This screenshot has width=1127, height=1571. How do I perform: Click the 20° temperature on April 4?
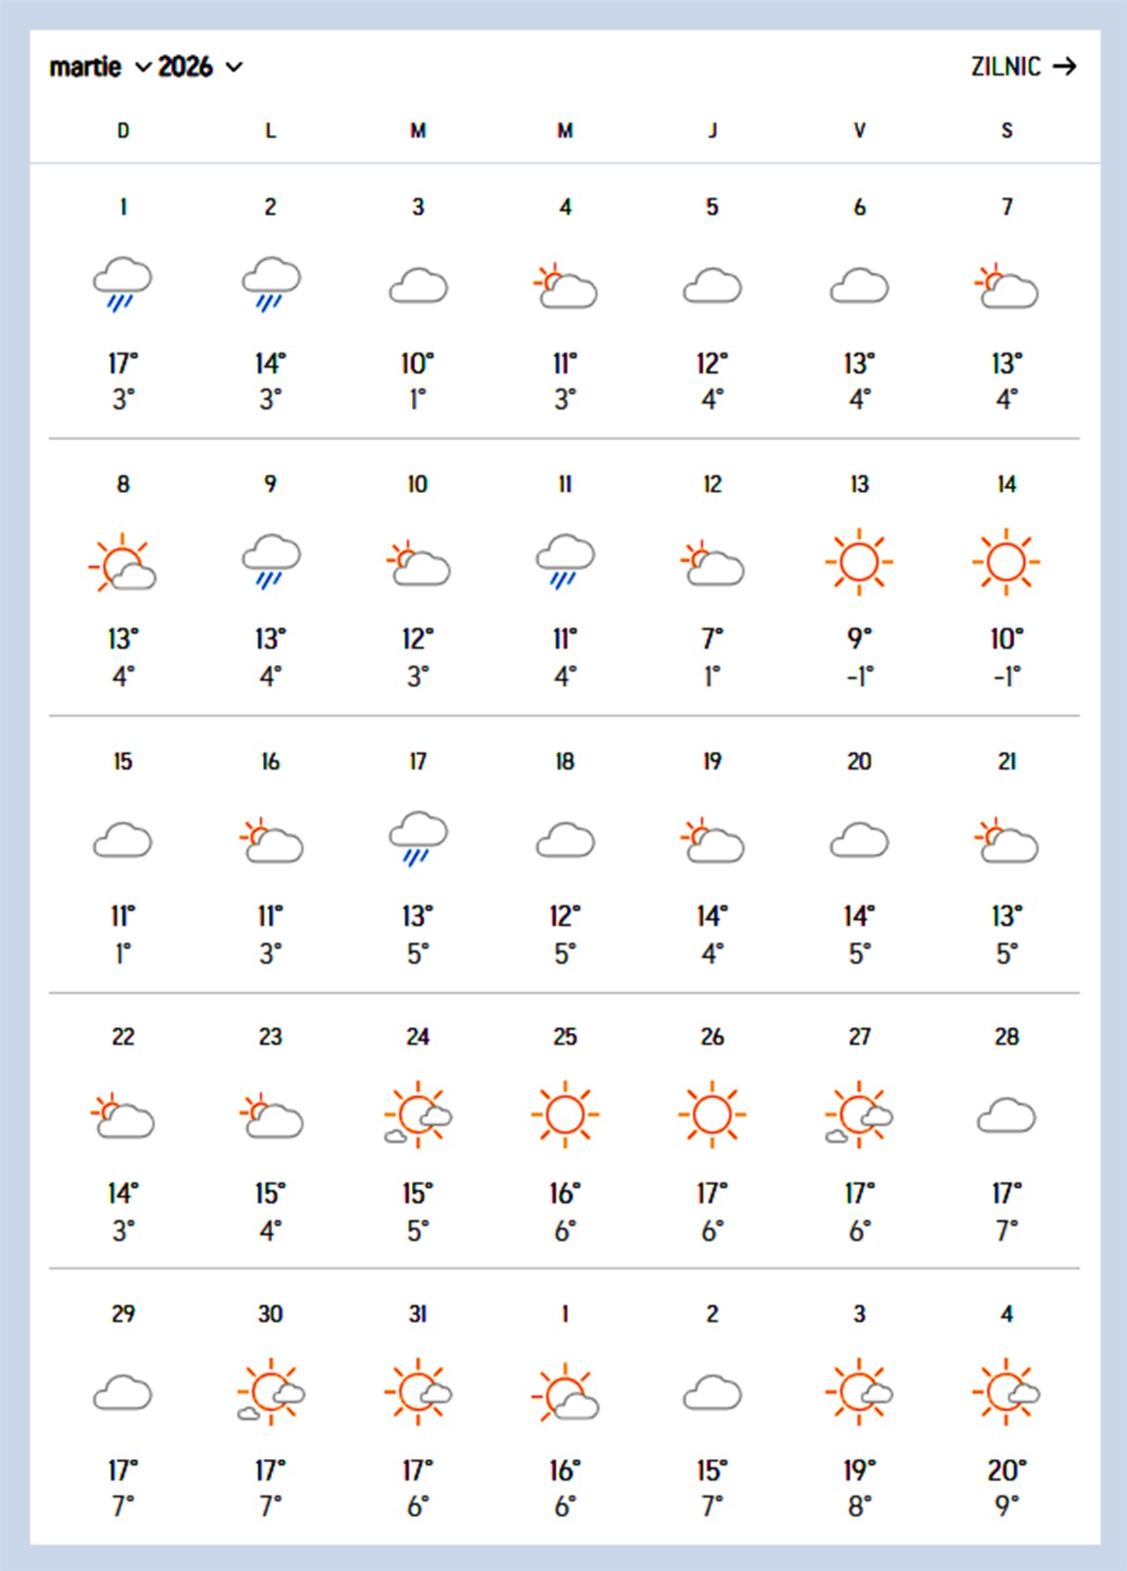pyautogui.click(x=1006, y=1470)
